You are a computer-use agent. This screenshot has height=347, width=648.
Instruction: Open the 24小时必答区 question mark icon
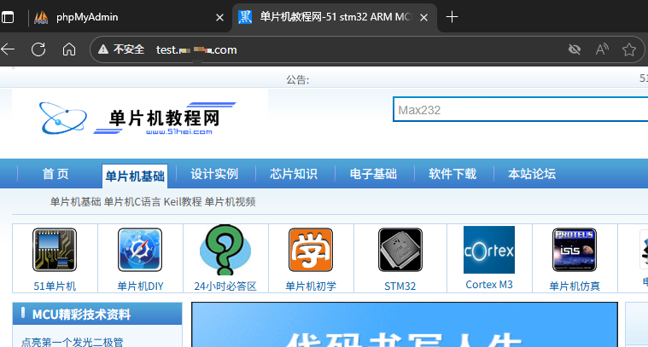click(x=225, y=250)
